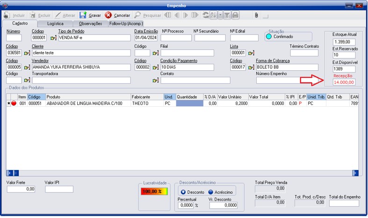Open lookup icon beside Tipo de Pedido
The image size is (368, 218).
click(53, 38)
